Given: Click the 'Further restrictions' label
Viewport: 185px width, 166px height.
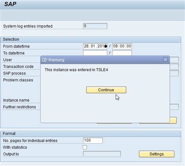Looking at the screenshot, I should point(20,107).
